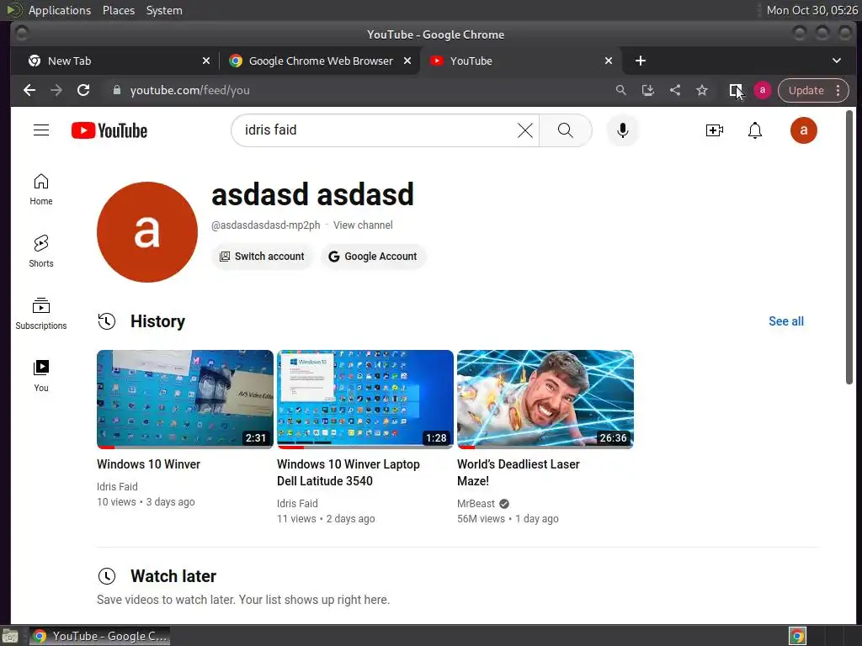Close the New Tab tab
This screenshot has height=646, width=862.
point(205,61)
